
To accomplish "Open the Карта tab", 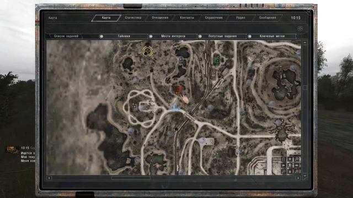I will coord(106,18).
